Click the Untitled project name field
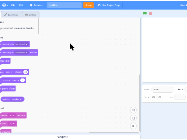Viewport: 187px width, 140px height. 64,5
